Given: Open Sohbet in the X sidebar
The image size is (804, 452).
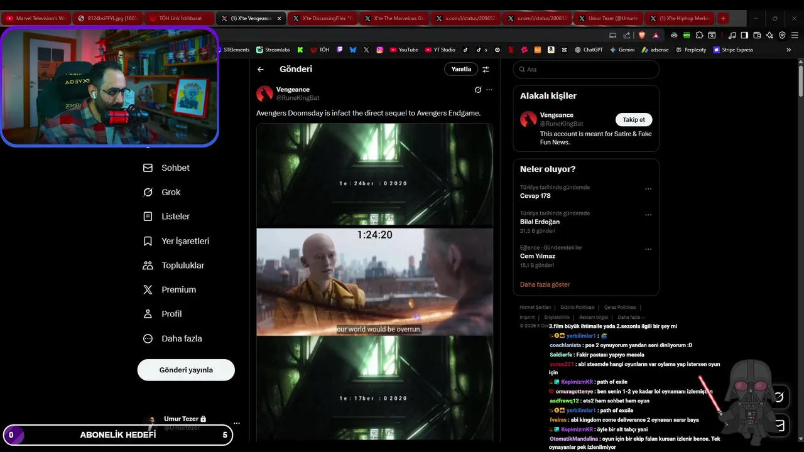Looking at the screenshot, I should pos(166,168).
